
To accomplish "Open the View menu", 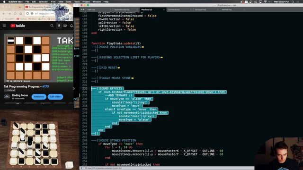I will 61,2.
